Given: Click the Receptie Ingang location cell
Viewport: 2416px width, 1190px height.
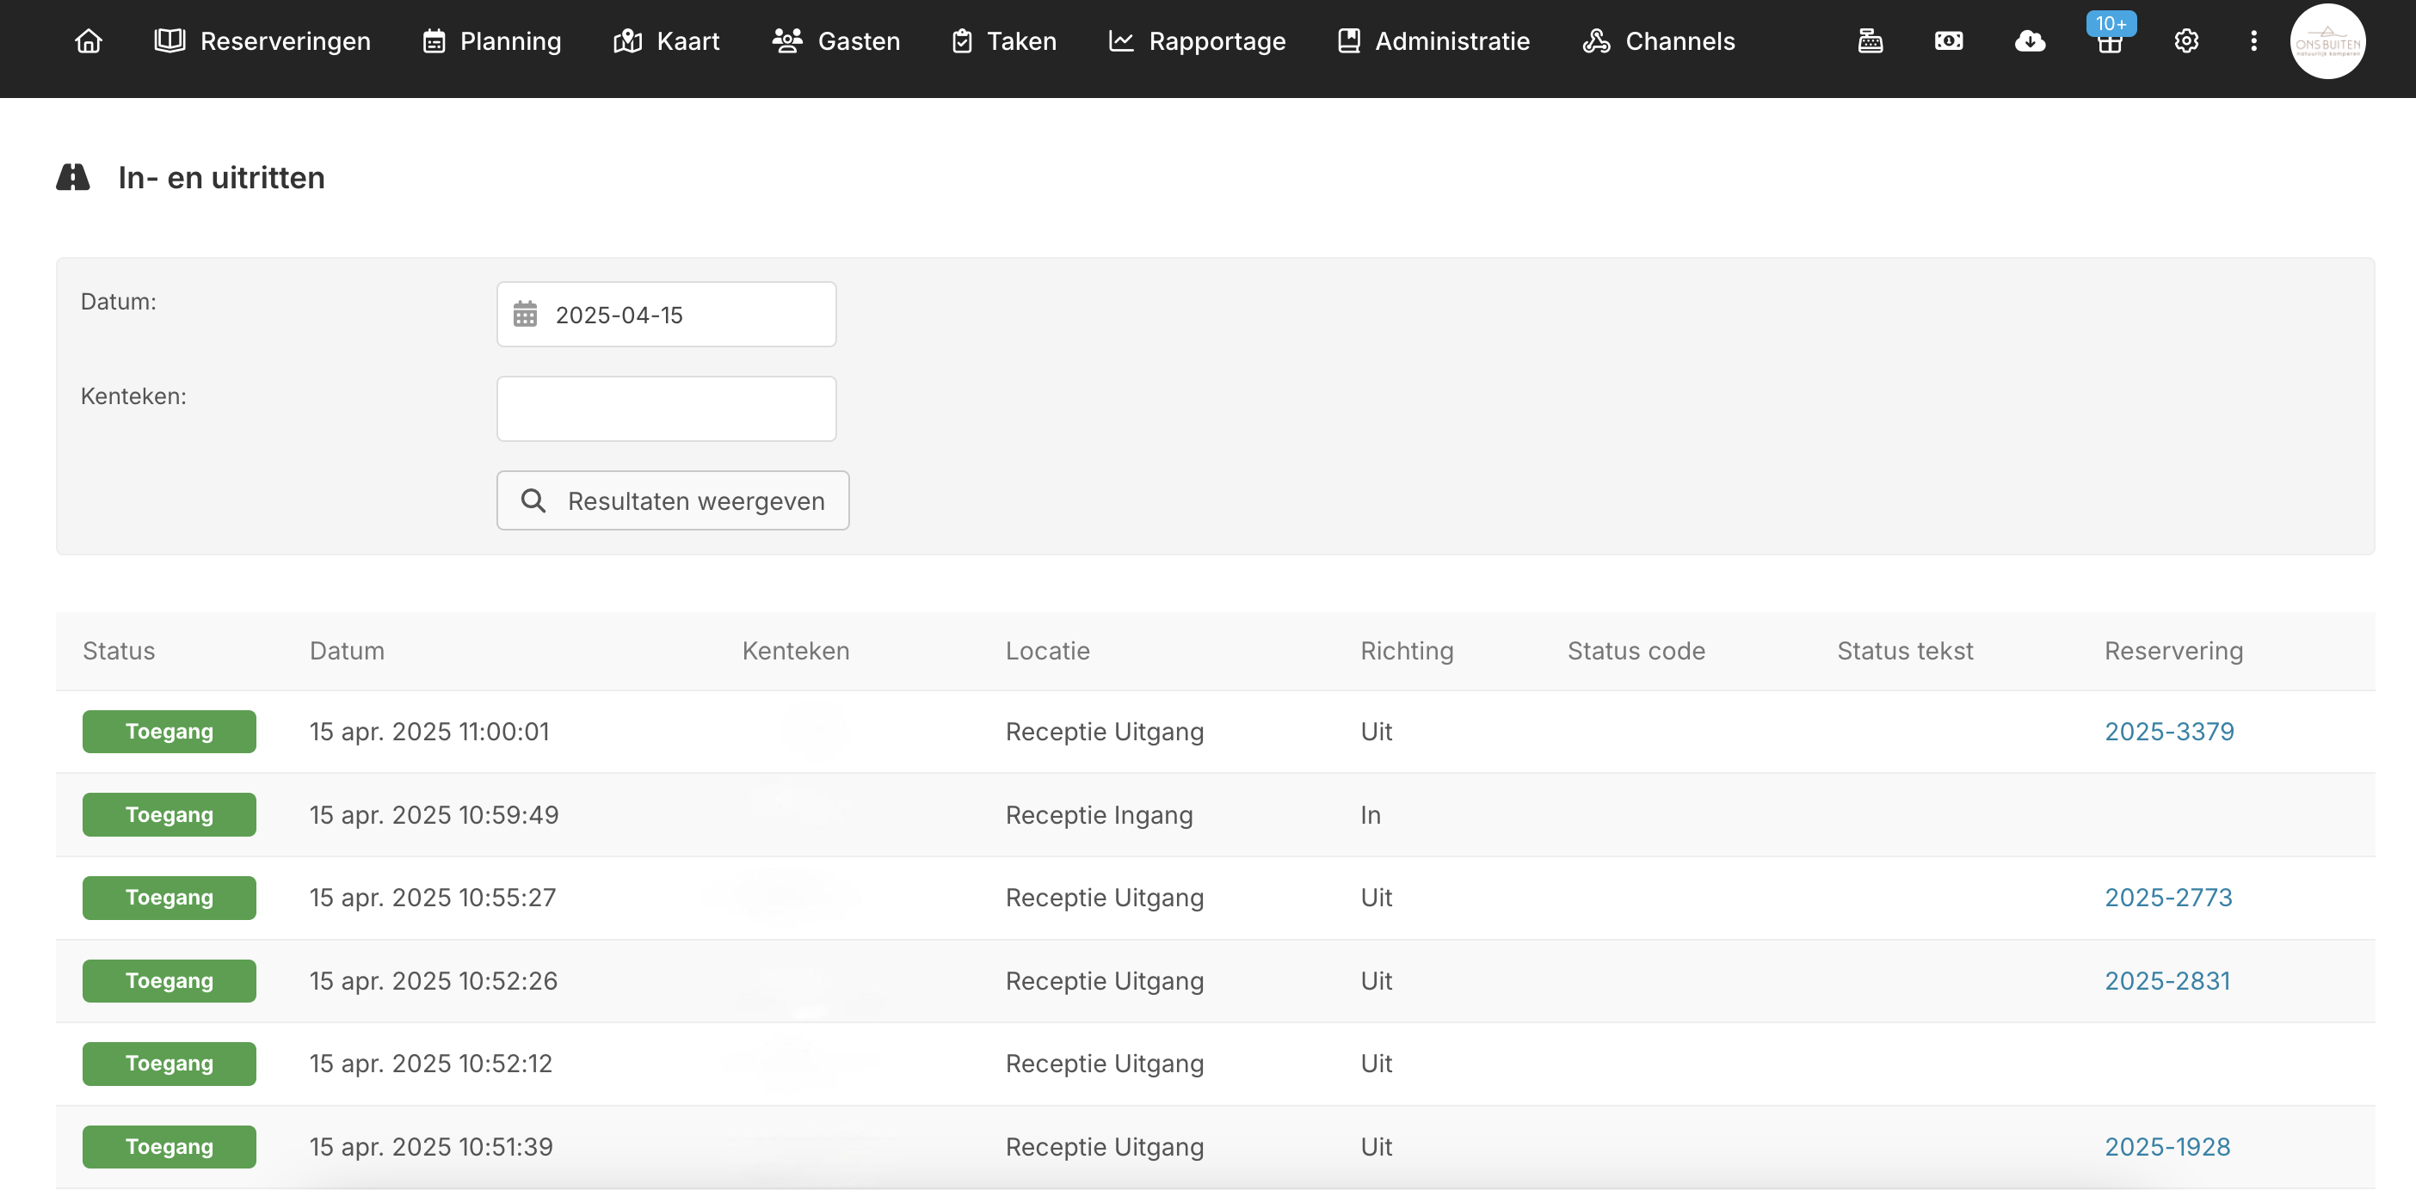Looking at the screenshot, I should coord(1100,815).
